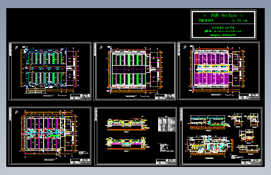This screenshot has height=175, width=271.
Task: Select the sheet with cyan piping floor plan
Action: (x=50, y=136)
